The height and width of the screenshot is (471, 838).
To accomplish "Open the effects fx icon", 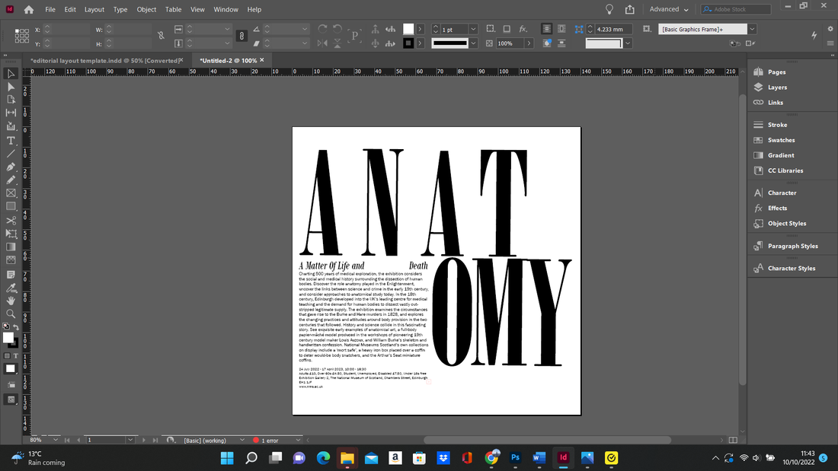I will coord(523,30).
